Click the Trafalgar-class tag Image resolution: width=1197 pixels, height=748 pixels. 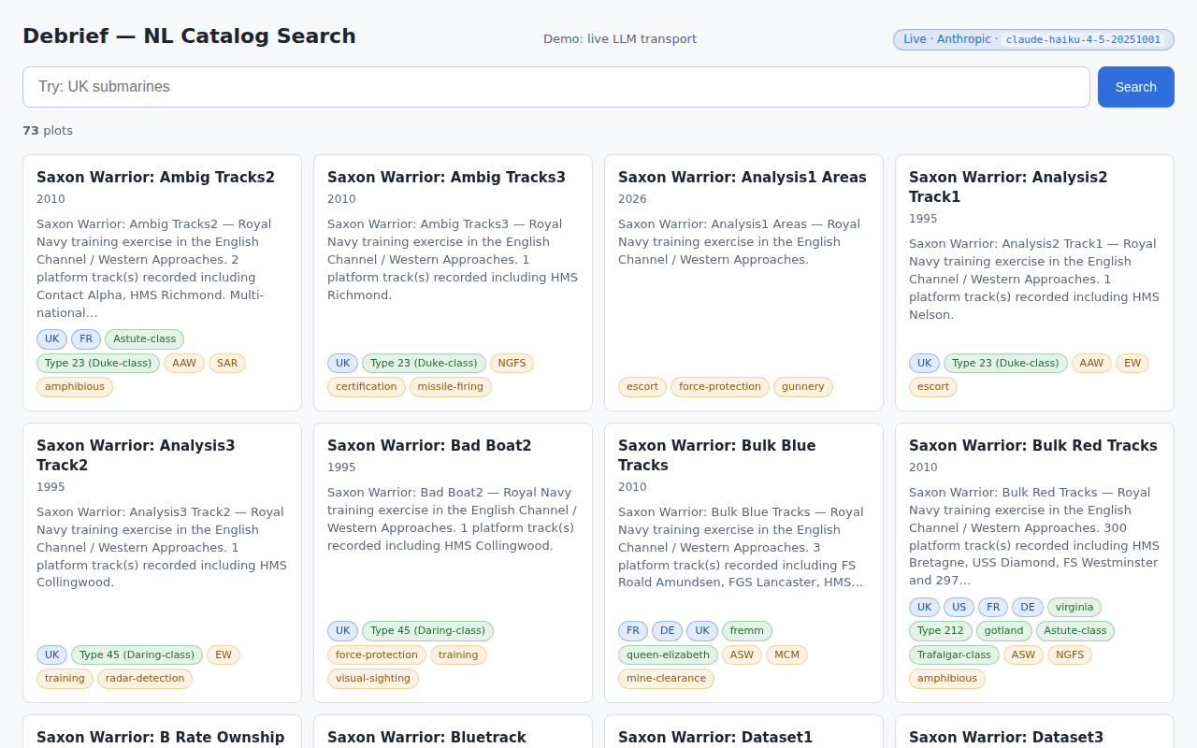(953, 655)
